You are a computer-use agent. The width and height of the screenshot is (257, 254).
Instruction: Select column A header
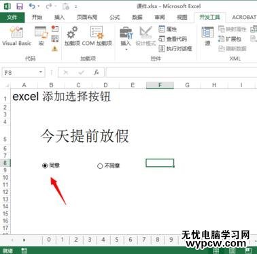pos(24,85)
